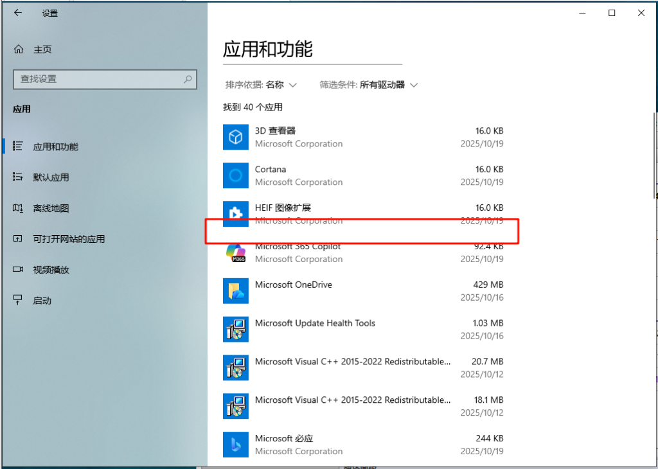Screen dimensions: 658x469
Task: Click the 3D 查看器 app icon
Action: (x=235, y=137)
